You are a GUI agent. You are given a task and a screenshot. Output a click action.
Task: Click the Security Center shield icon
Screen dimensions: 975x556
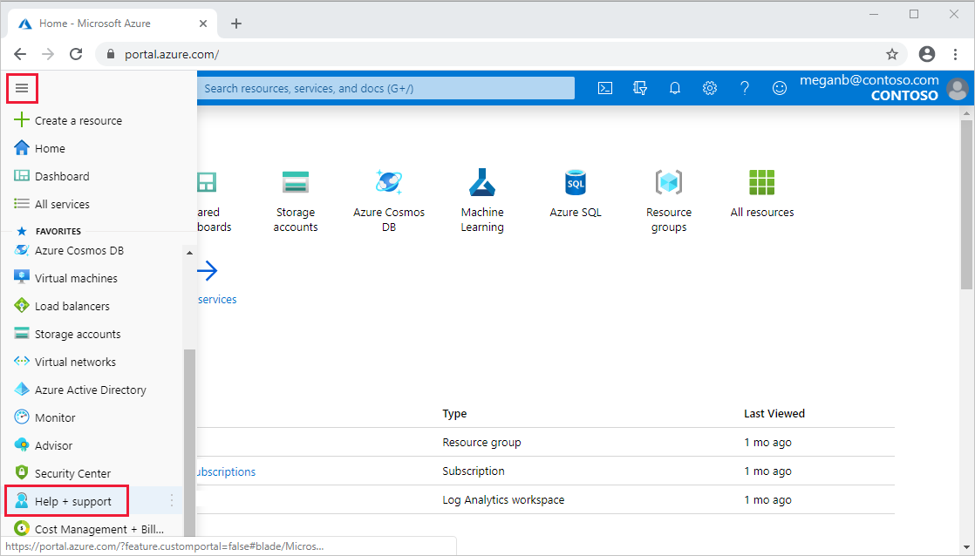(22, 472)
